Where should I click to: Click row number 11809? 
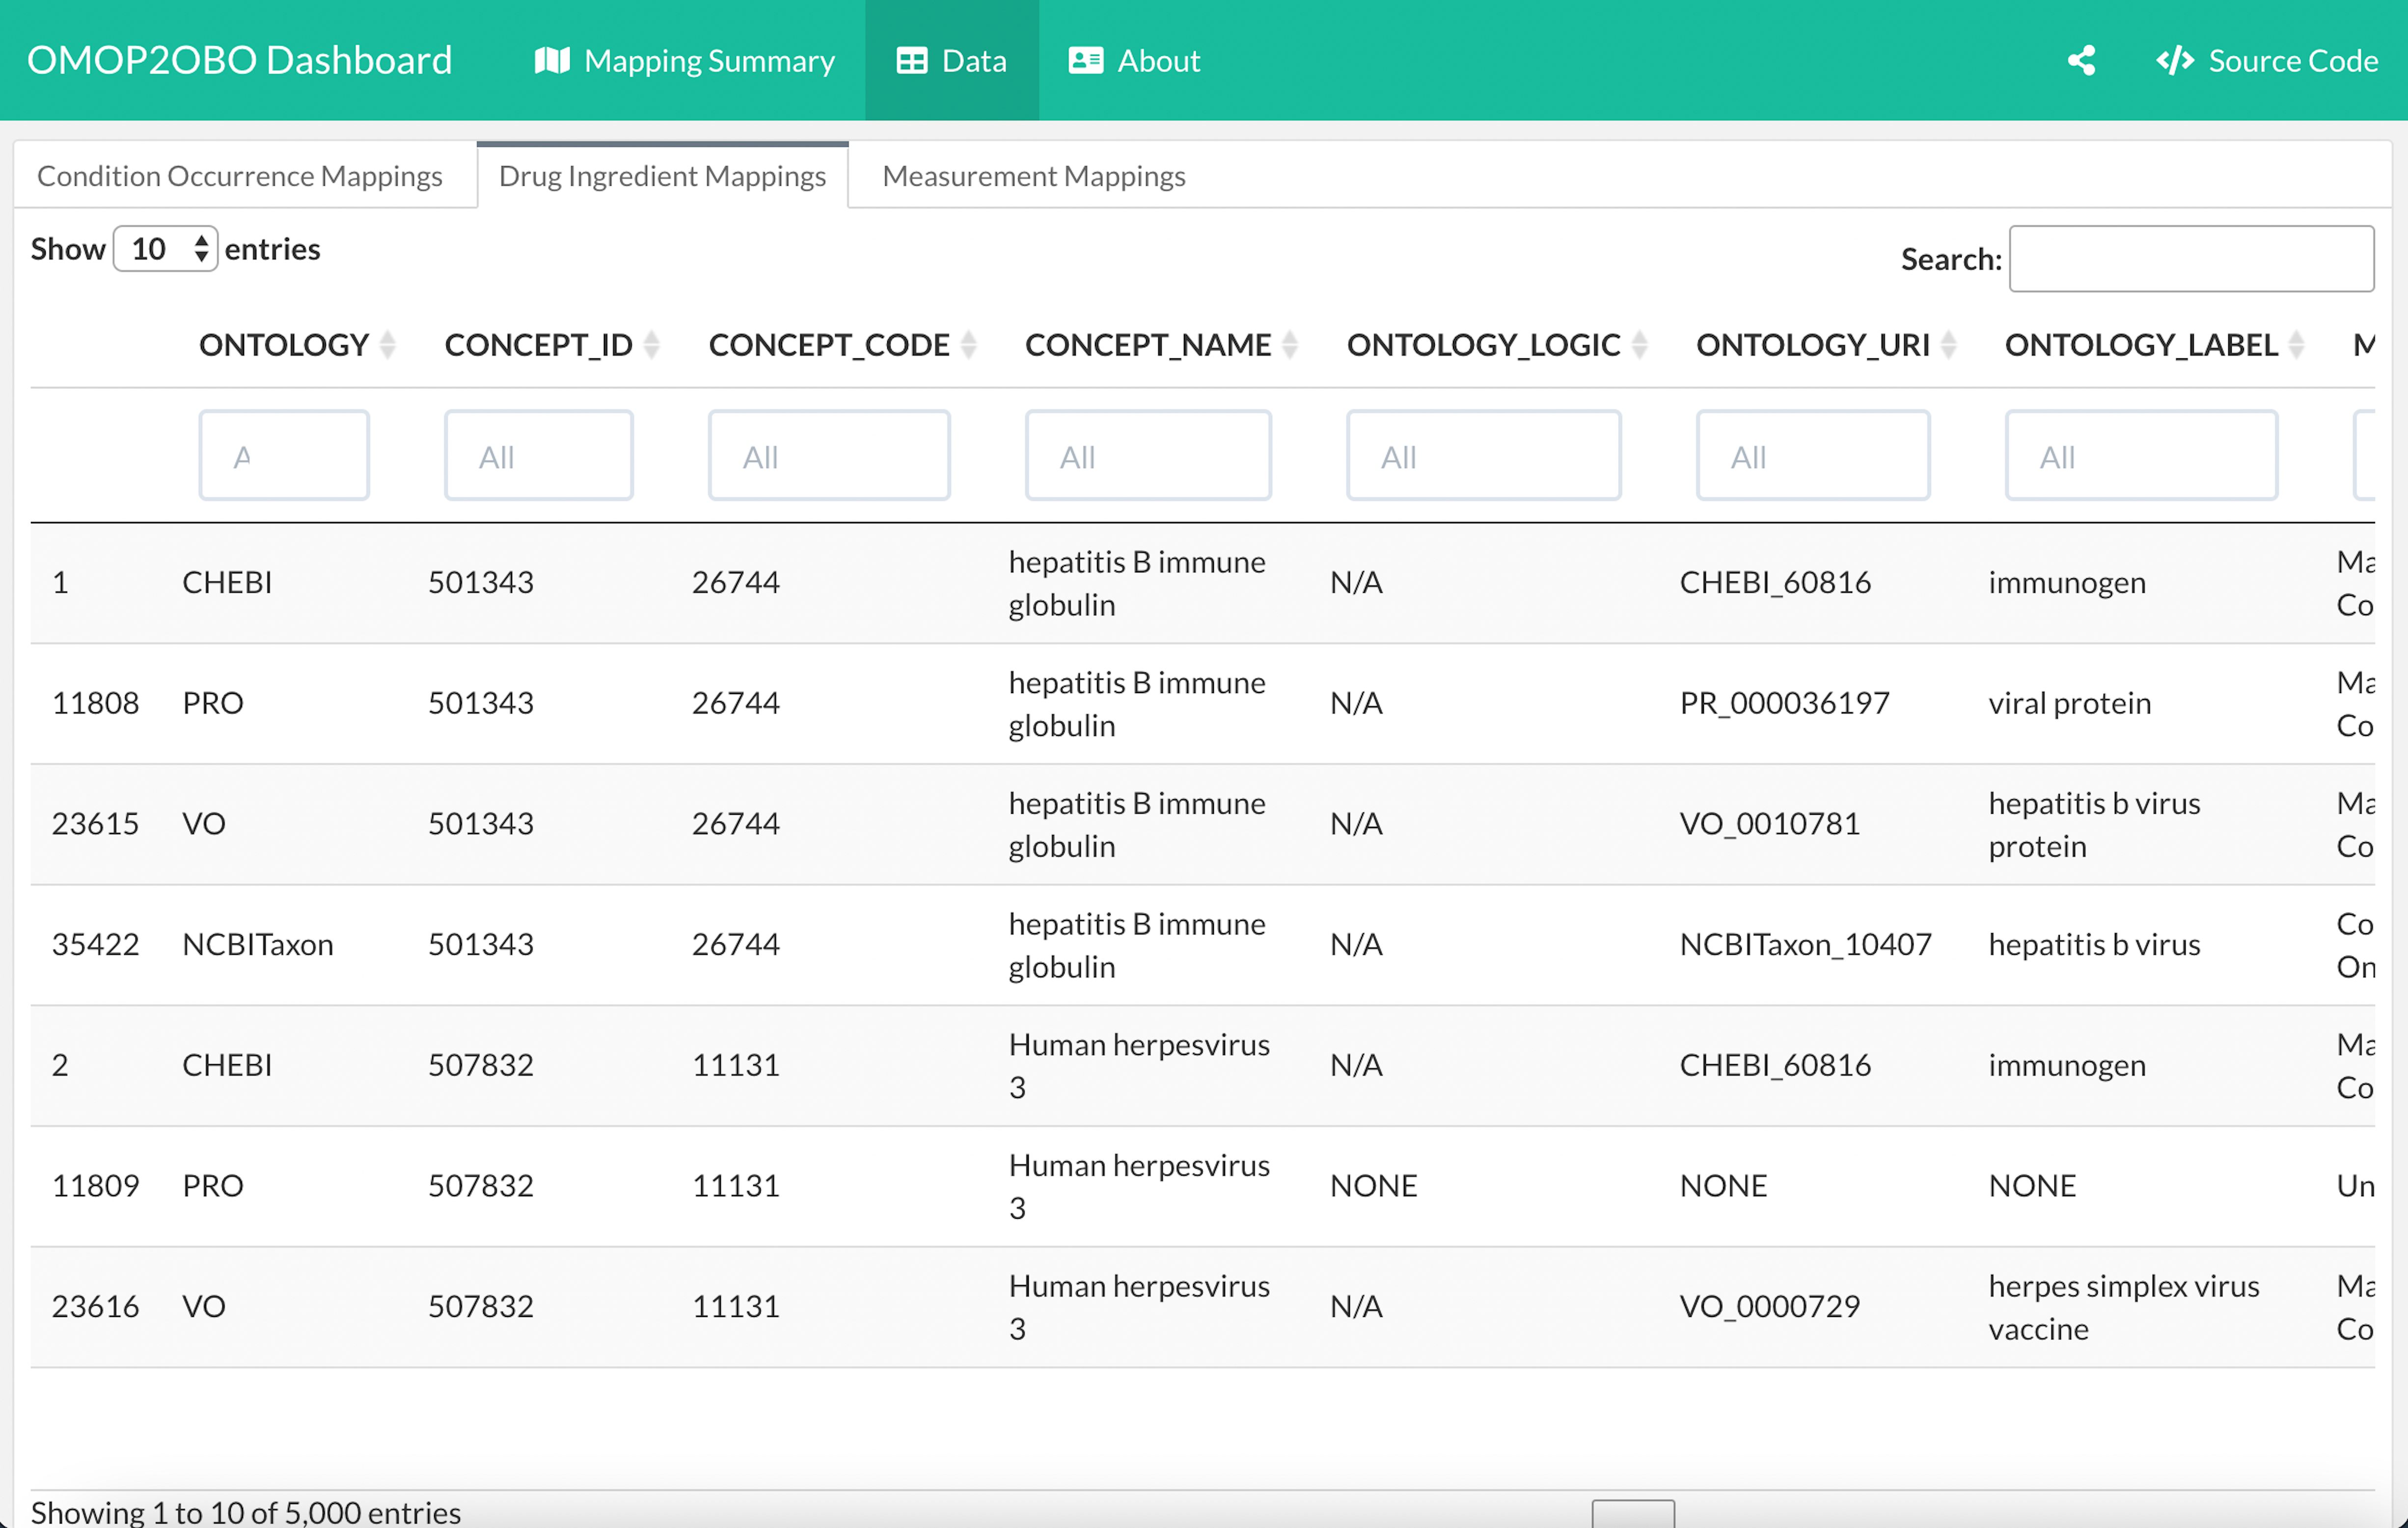[96, 1186]
